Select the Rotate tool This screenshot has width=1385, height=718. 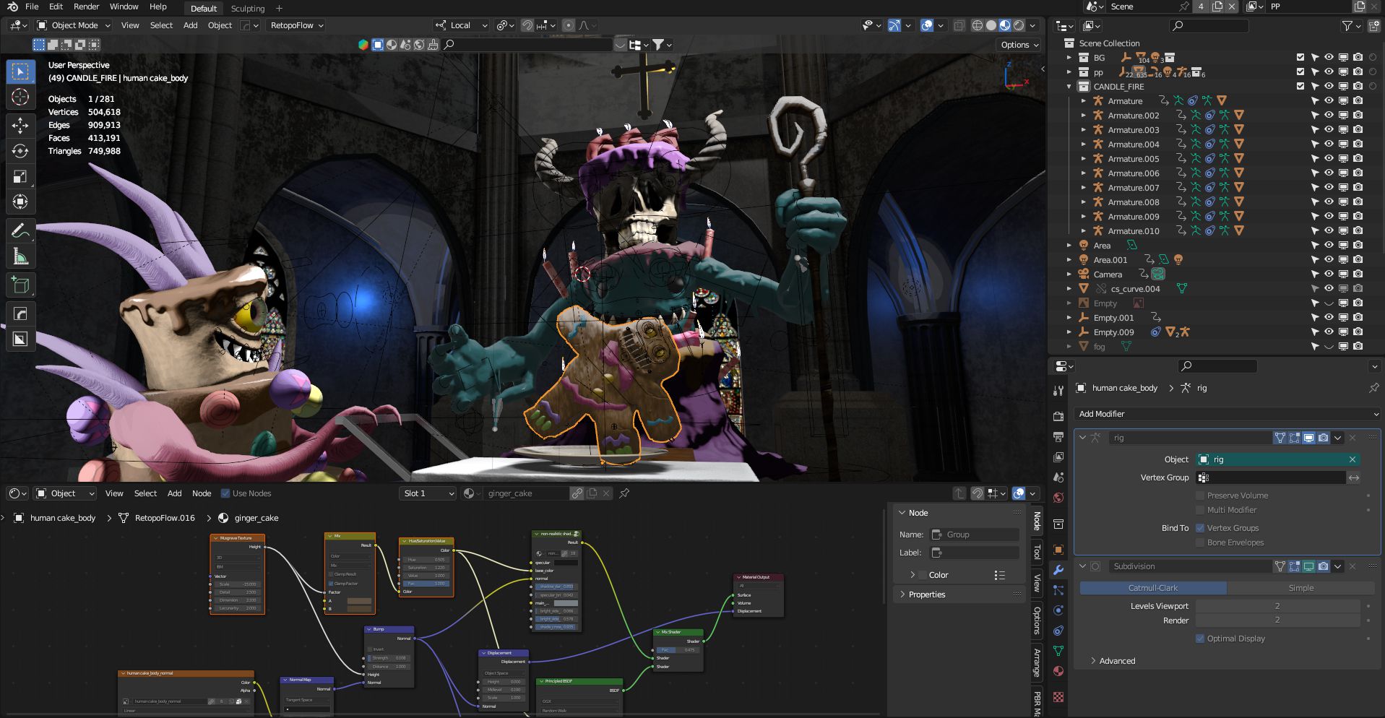pyautogui.click(x=20, y=151)
